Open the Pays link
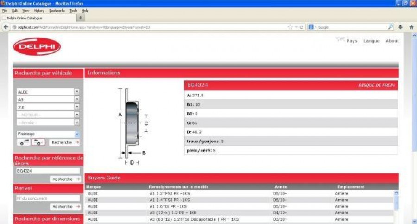The image size is (417, 224). coord(352,41)
